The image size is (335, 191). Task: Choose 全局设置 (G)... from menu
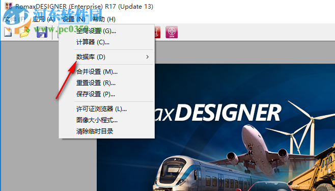pyautogui.click(x=106, y=31)
